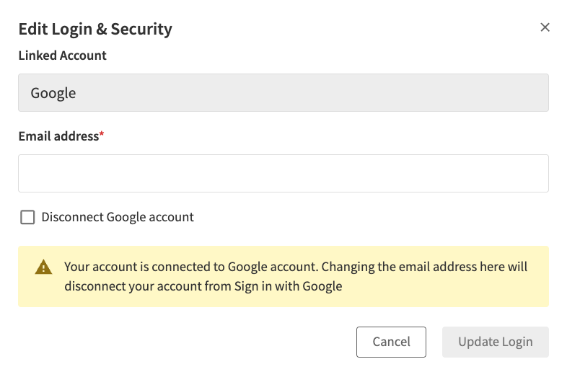Click the Disconnect Google account label
Image resolution: width=567 pixels, height=372 pixels.
pos(118,217)
